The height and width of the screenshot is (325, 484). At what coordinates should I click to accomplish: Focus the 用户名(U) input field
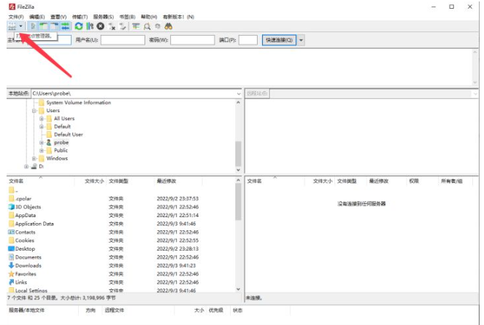click(123, 40)
